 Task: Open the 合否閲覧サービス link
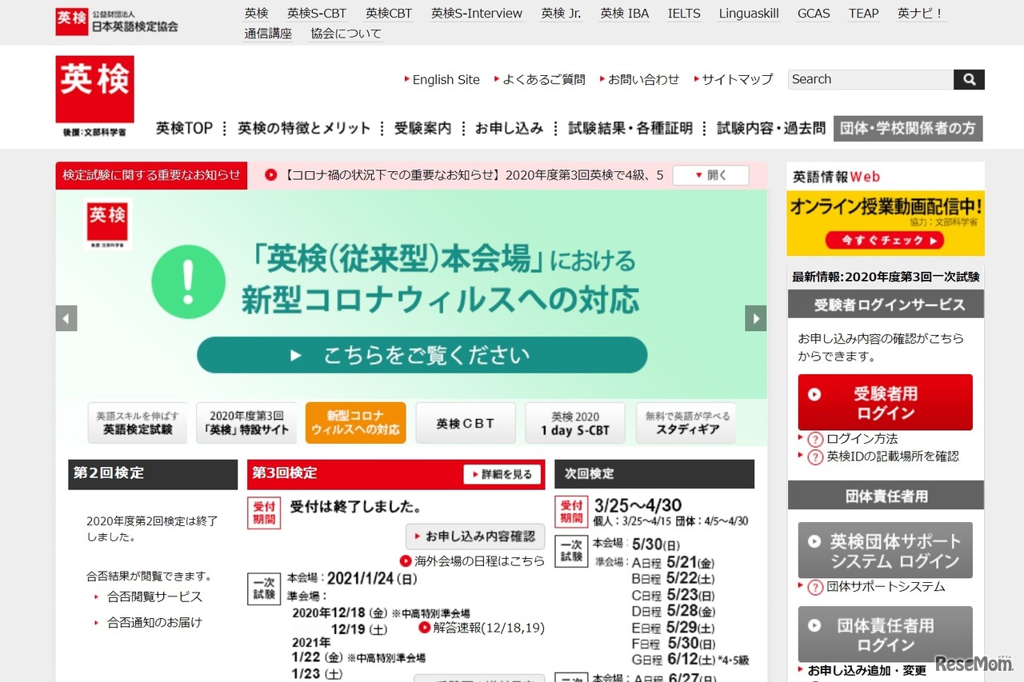point(154,597)
